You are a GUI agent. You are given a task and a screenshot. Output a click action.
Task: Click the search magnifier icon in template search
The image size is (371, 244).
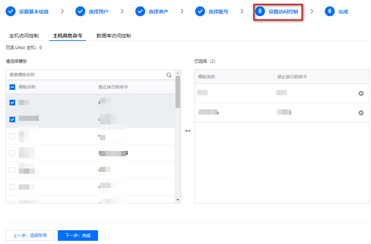tap(169, 75)
